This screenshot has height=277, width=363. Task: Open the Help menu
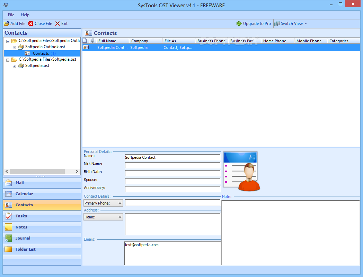[x=25, y=15]
